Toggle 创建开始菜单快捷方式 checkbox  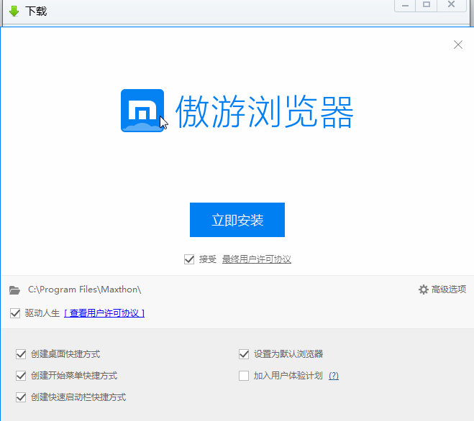click(21, 376)
